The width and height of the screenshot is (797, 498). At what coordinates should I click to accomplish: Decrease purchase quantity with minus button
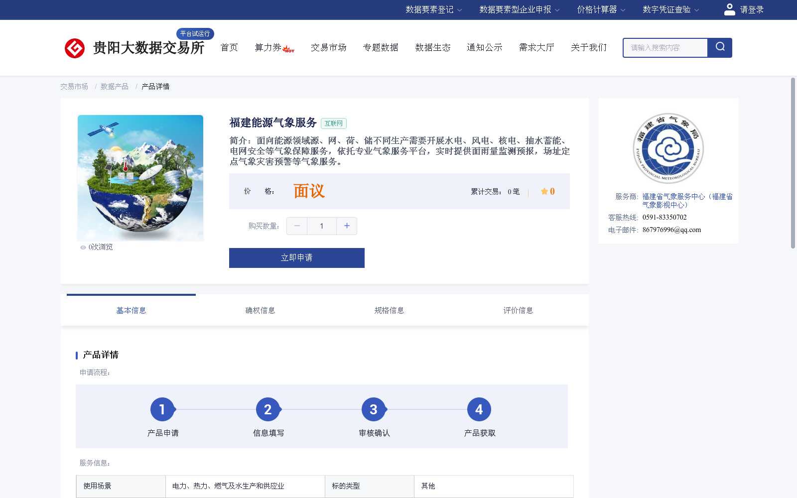[x=297, y=226]
